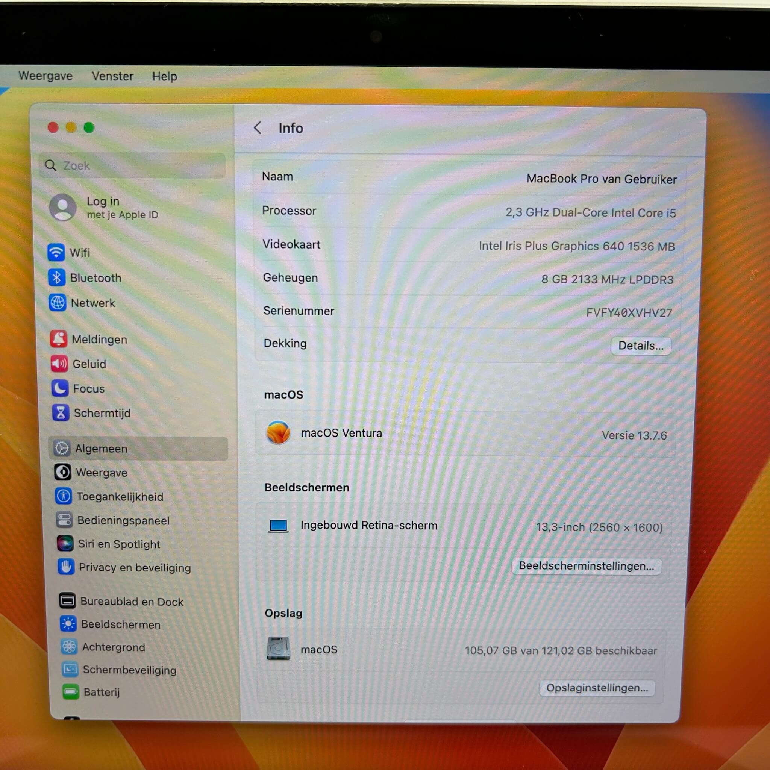Open Schermbeveiliging icon

coord(70,669)
